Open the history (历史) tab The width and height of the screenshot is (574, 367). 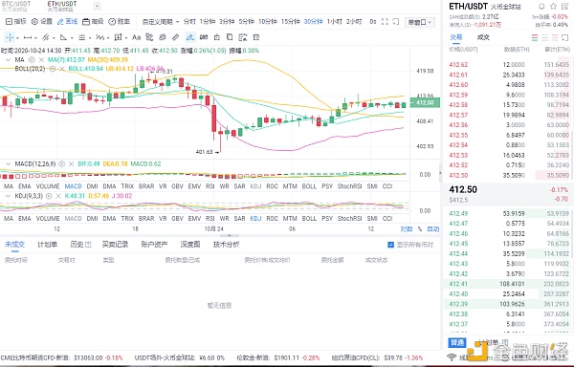[80, 244]
